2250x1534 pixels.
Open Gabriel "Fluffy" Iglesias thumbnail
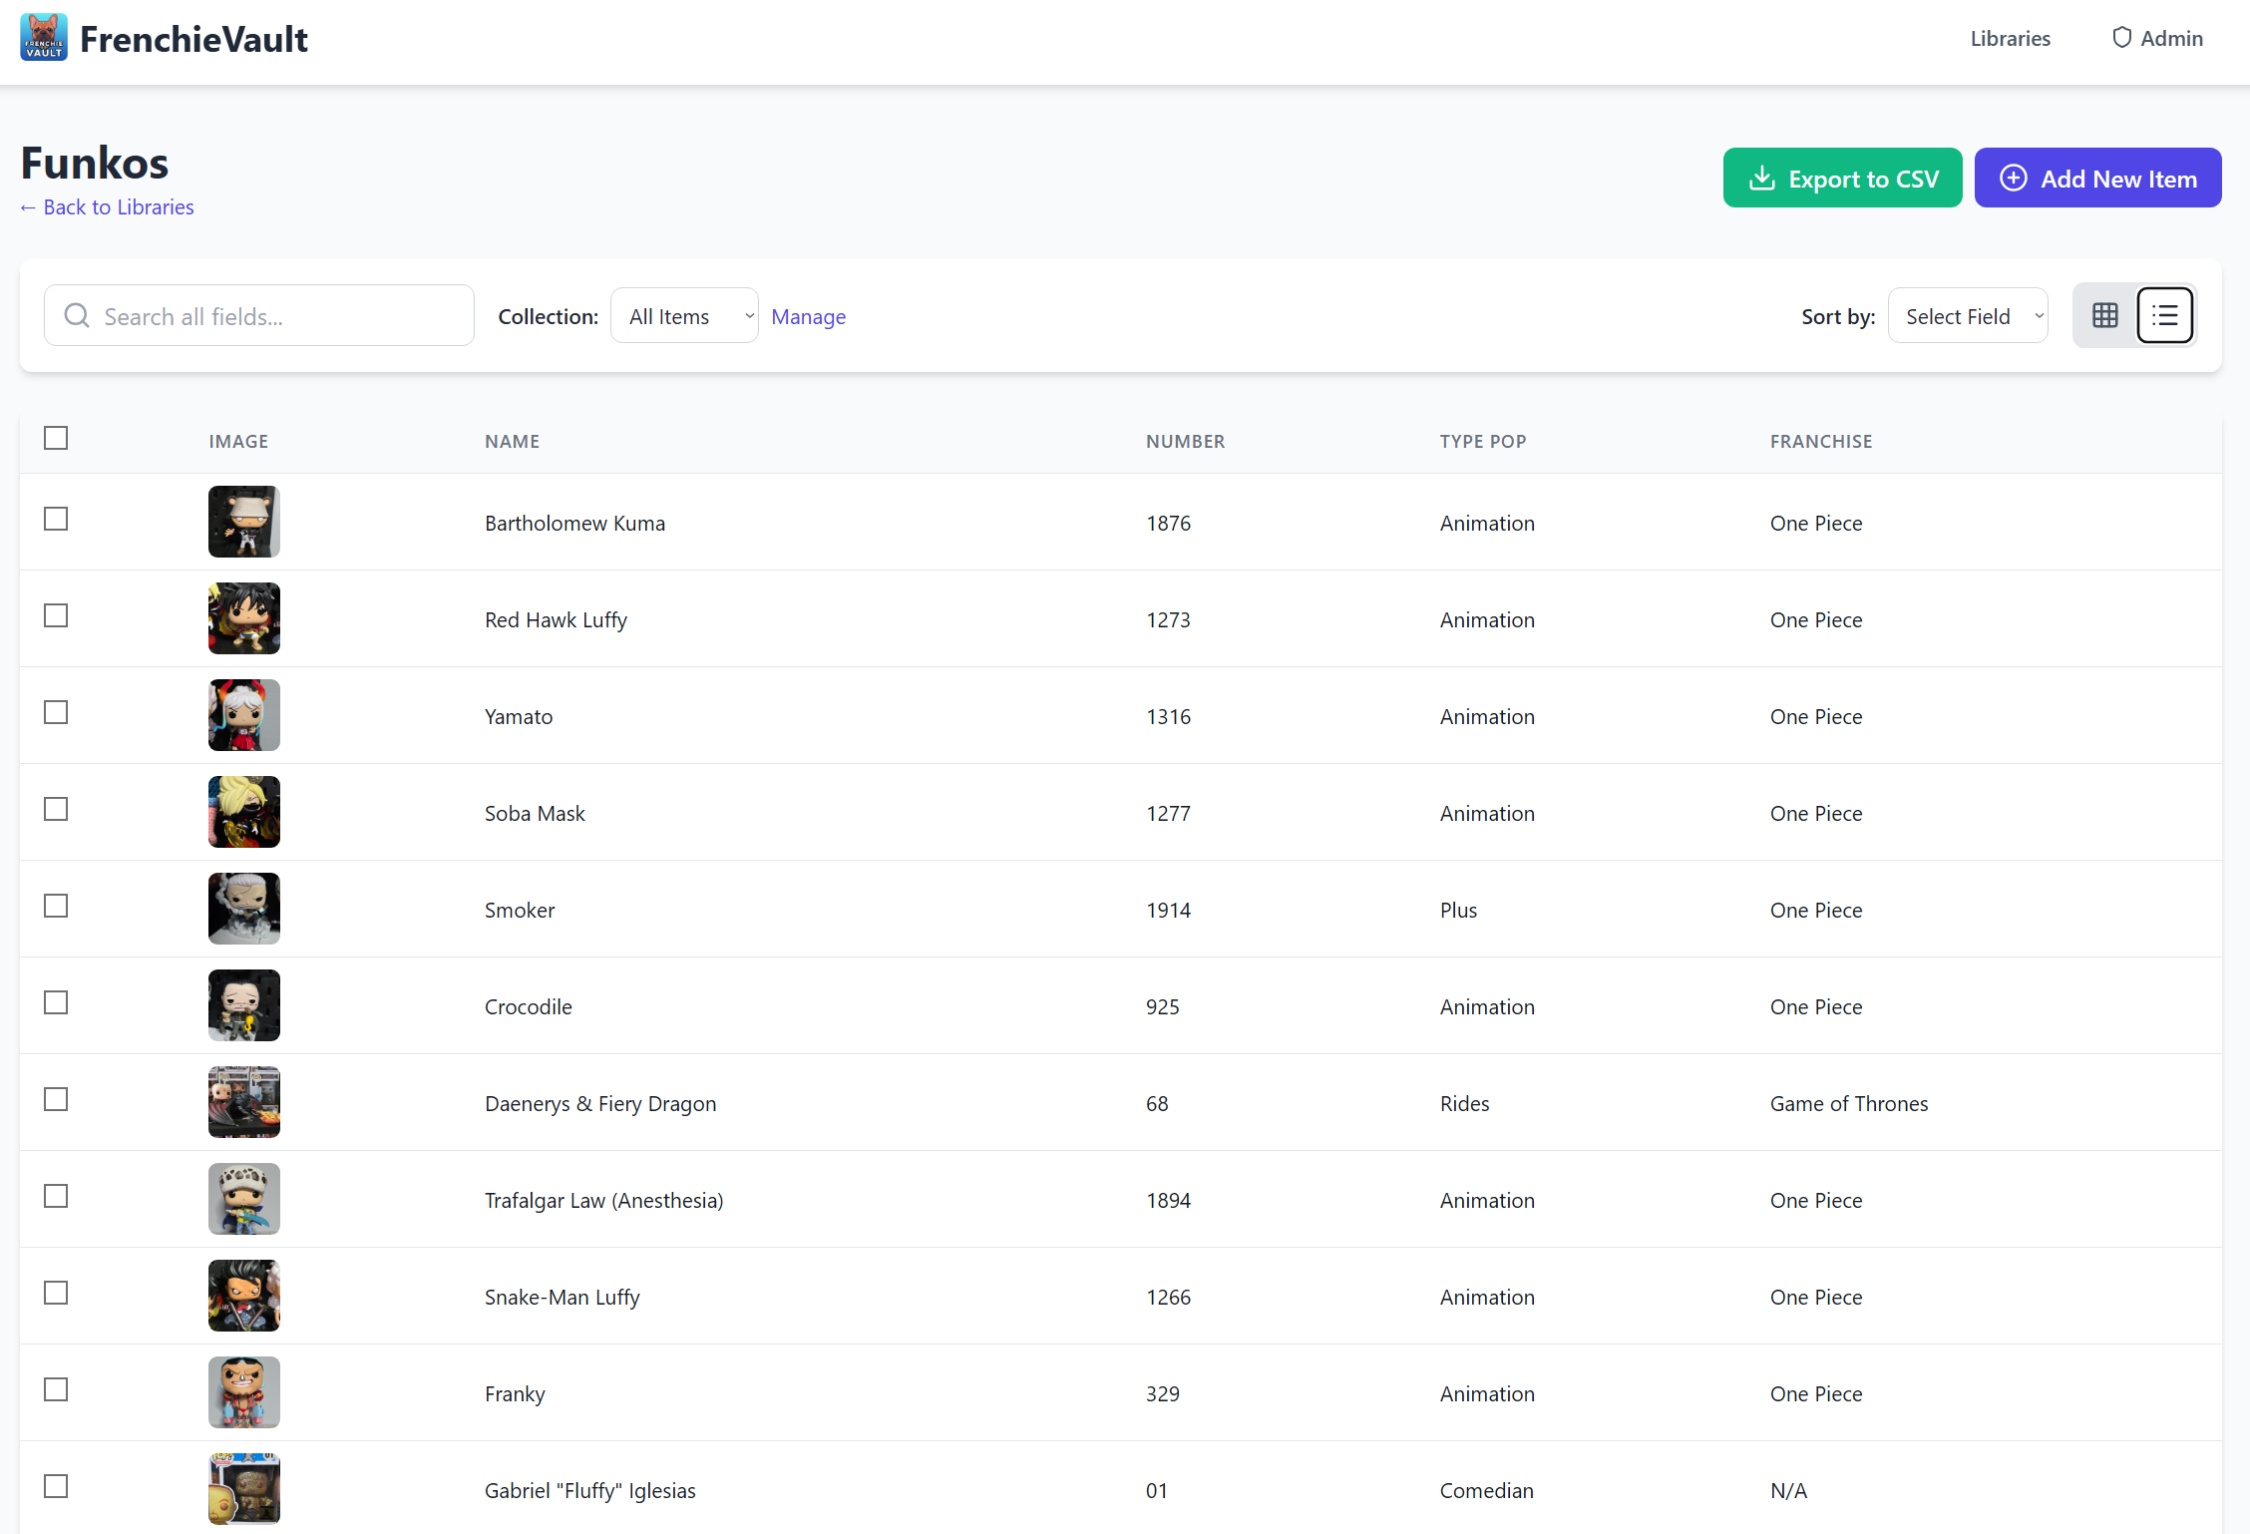pos(244,1489)
